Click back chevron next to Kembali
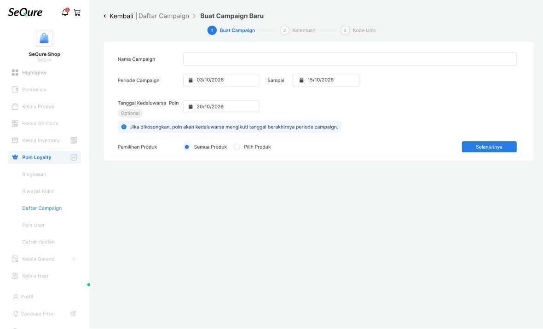Image resolution: width=543 pixels, height=329 pixels. (x=104, y=16)
